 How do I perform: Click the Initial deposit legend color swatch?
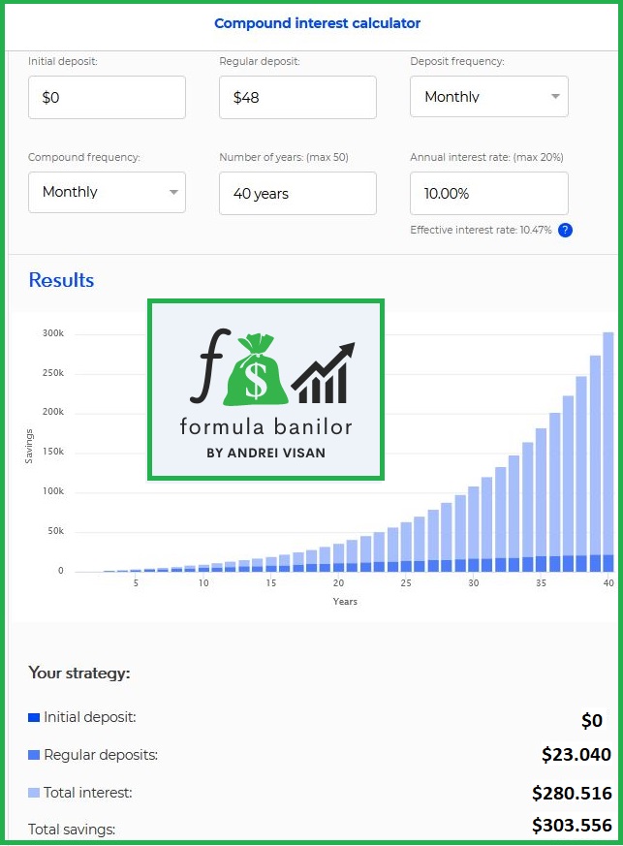[34, 718]
